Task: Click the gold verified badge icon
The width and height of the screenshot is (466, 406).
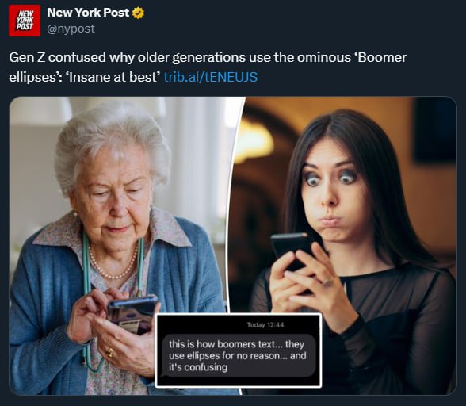Action: pos(138,13)
